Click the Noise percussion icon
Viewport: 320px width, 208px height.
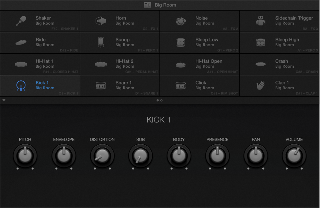[181, 21]
